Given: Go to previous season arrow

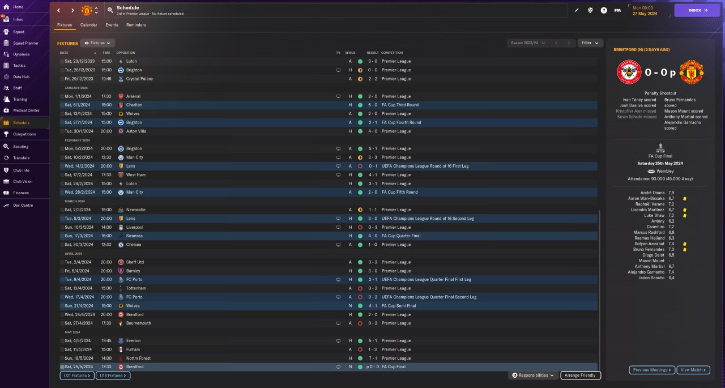Looking at the screenshot, I should [556, 43].
